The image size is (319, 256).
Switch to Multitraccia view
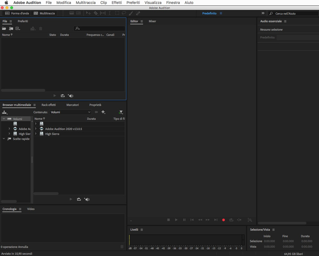tap(44, 13)
